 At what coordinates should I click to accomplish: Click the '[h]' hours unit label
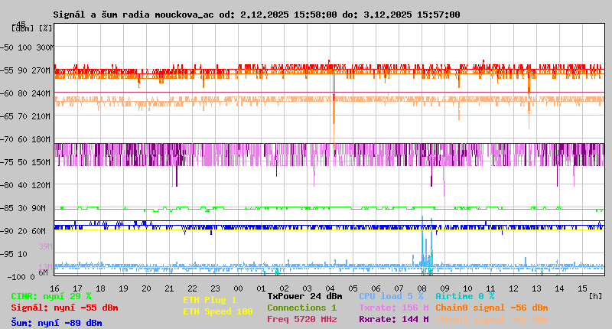coord(595,296)
